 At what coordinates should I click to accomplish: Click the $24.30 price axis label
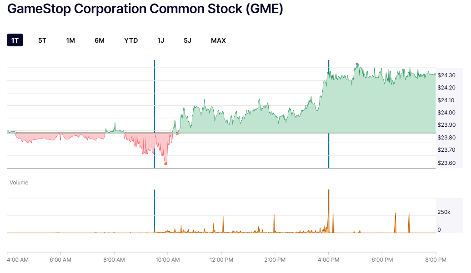tap(446, 75)
